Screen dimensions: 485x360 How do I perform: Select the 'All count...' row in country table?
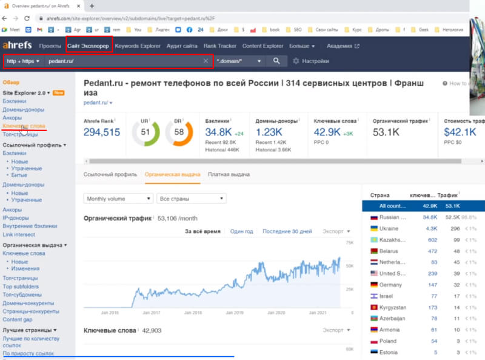(423, 206)
